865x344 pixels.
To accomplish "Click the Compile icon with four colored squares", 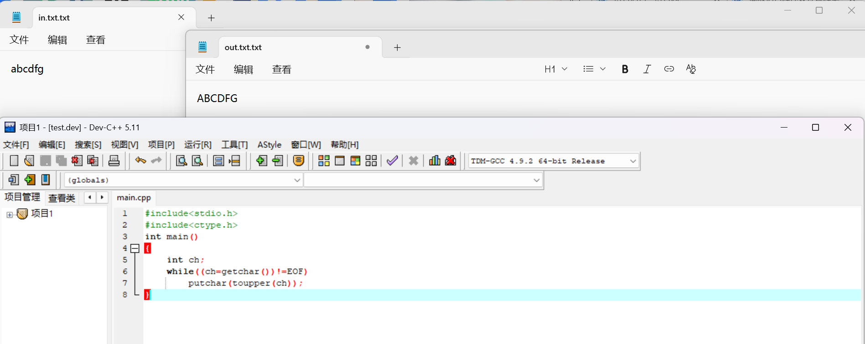I will coord(324,161).
